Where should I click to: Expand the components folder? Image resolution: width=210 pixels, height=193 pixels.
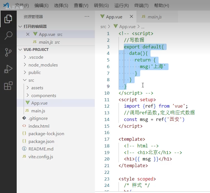(x=56, y=95)
